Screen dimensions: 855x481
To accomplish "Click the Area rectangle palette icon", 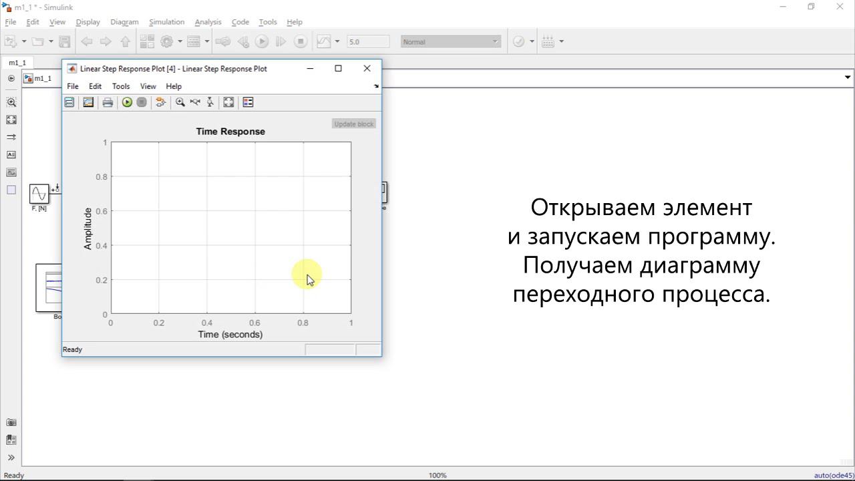I will click(11, 190).
